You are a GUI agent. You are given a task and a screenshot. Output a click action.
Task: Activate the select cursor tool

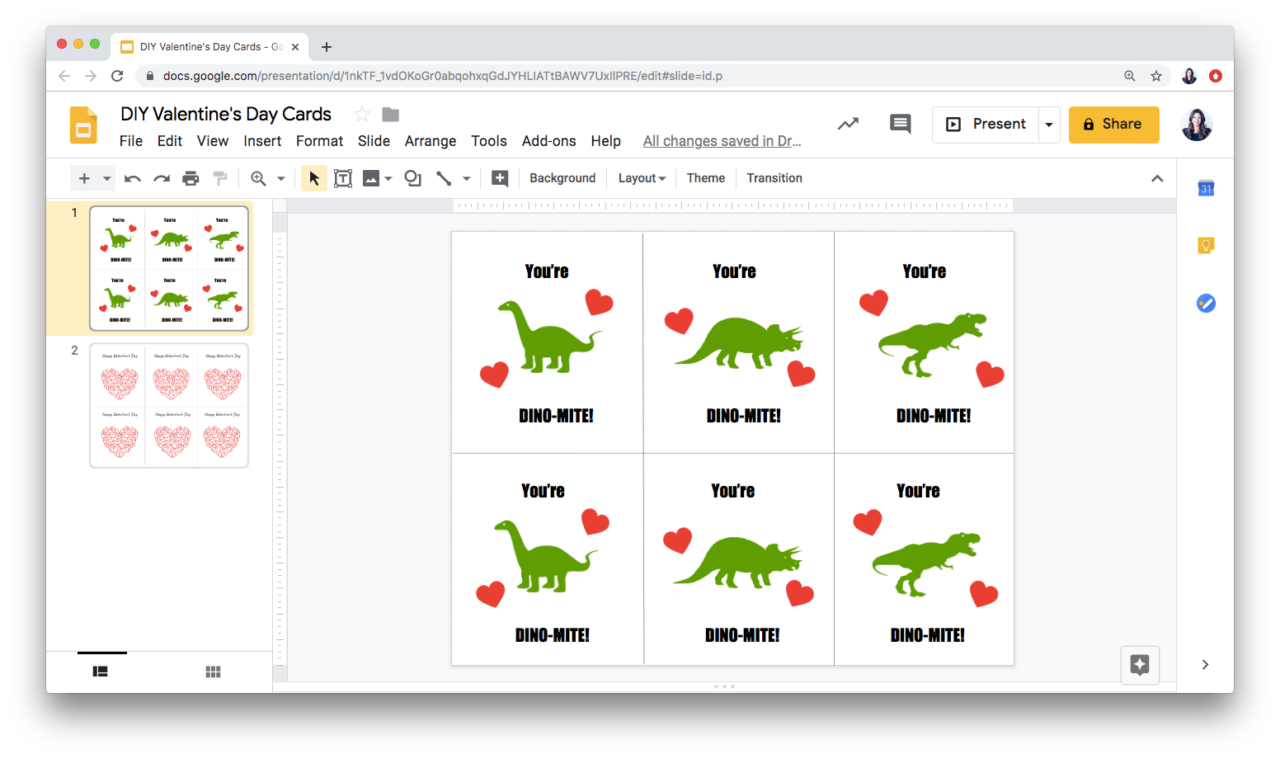(313, 178)
